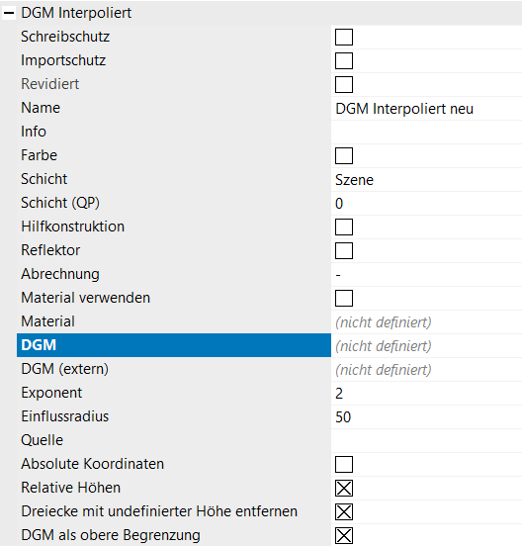Viewport: 522px width, 546px height.
Task: Pick a DGM (extern) reference value
Action: point(426,370)
